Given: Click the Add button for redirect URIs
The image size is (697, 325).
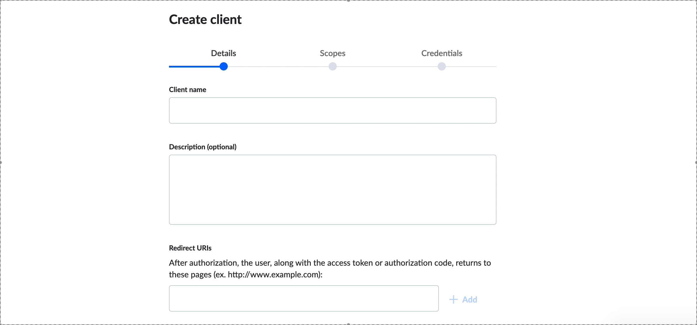Looking at the screenshot, I should coord(463,299).
